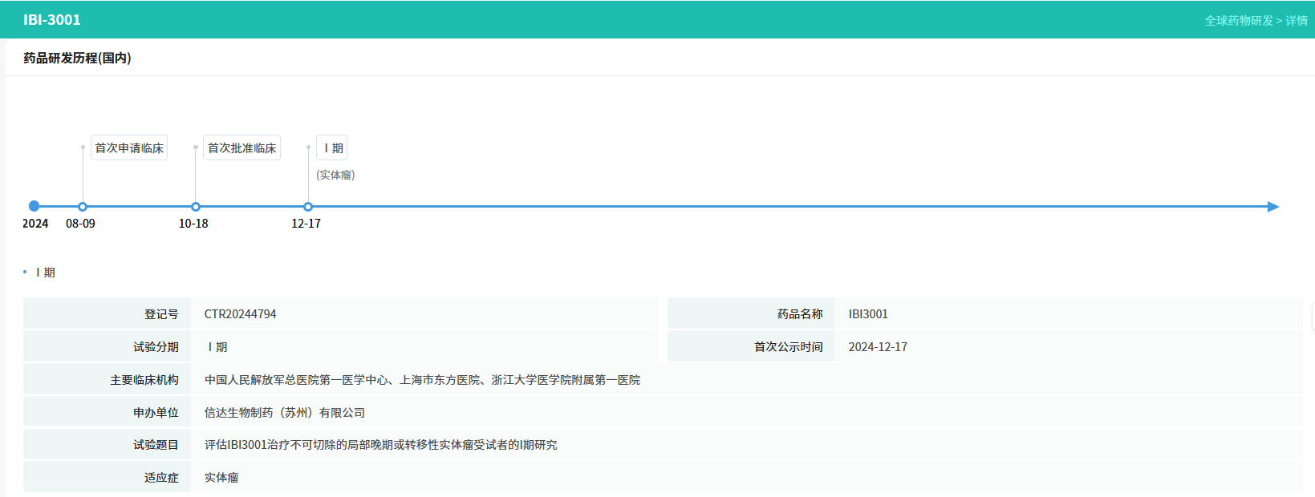Click the Ⅰ期 milestone box on timeline
Screen dimensions: 1315x497
332,148
